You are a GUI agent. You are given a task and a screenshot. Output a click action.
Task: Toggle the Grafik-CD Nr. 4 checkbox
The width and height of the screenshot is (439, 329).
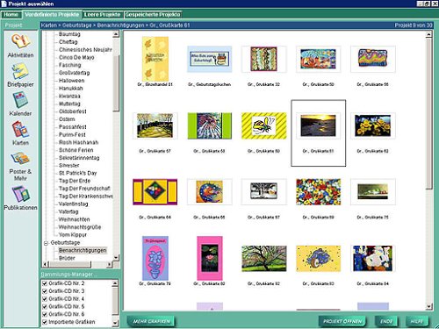pos(45,299)
